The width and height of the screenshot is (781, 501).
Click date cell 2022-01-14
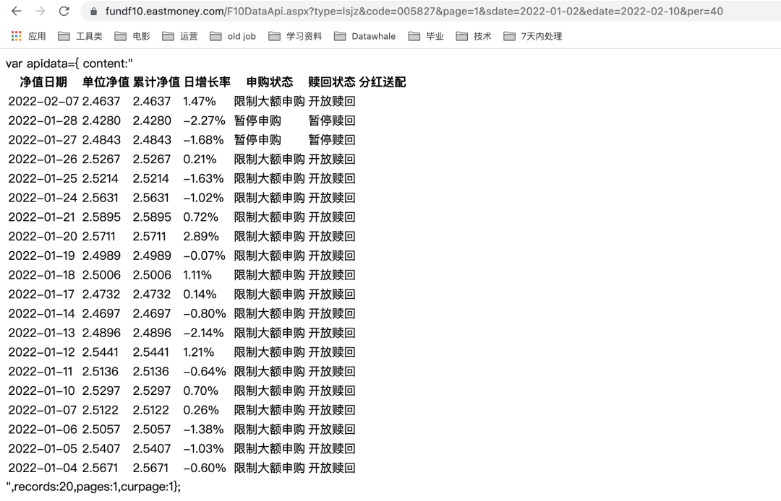tap(42, 313)
